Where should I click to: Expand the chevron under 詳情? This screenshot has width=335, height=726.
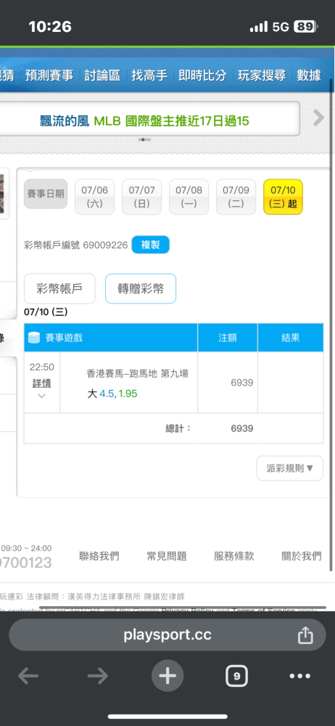tap(41, 396)
